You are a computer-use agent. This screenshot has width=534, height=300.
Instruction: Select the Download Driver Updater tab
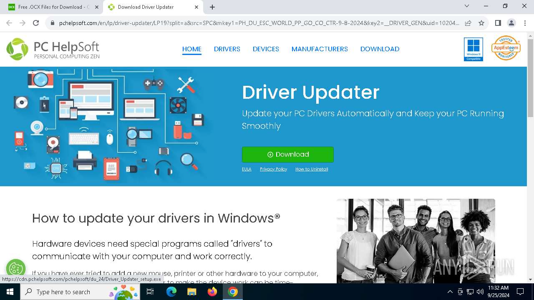tap(154, 7)
